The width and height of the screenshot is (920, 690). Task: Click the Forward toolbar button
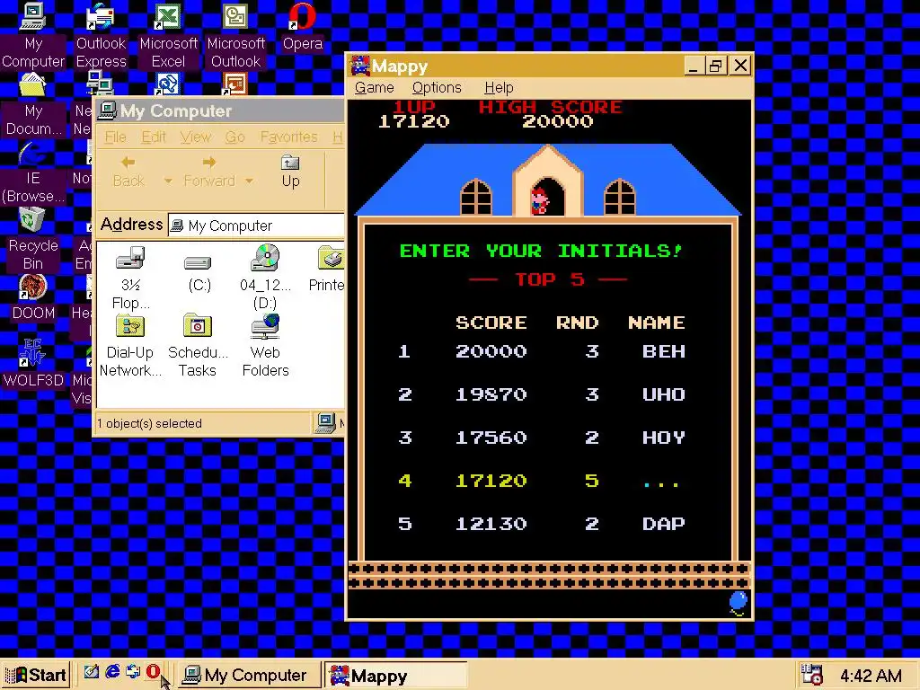[x=208, y=172]
